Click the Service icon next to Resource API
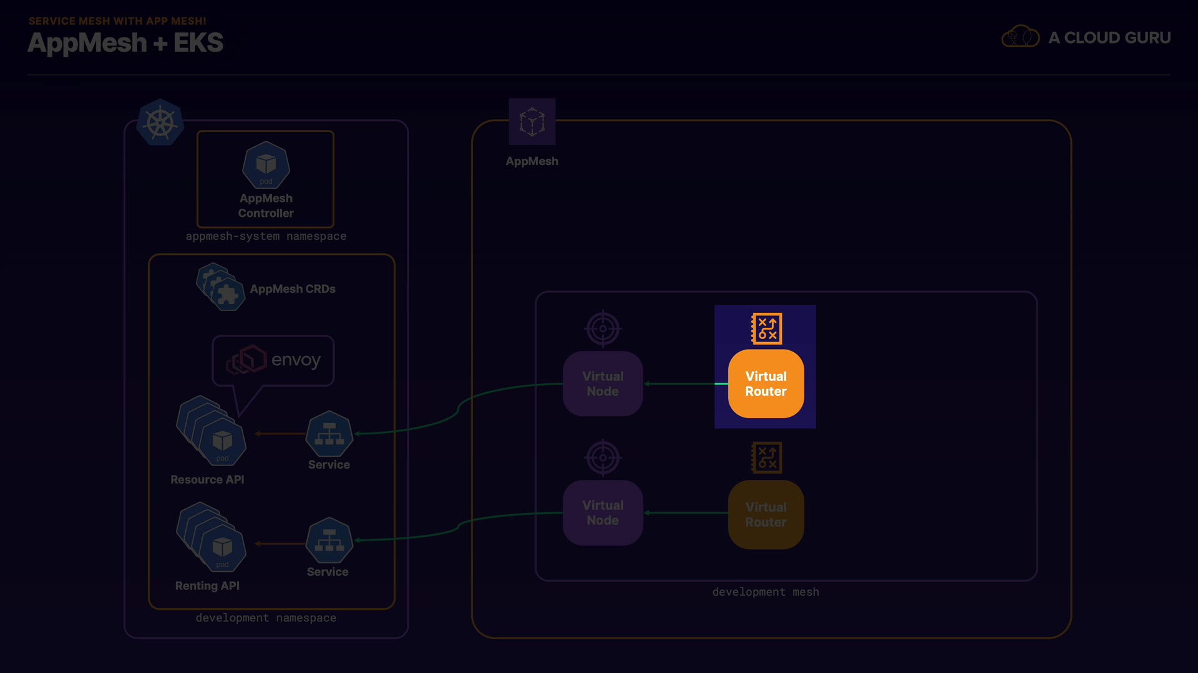Image resolution: width=1198 pixels, height=673 pixels. (329, 434)
